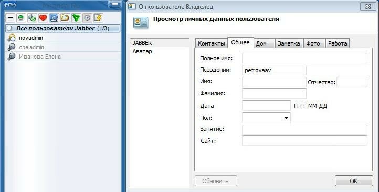This screenshot has height=192, width=379.
Task: Click the Miranda logo in title bar
Action: click(x=10, y=5)
